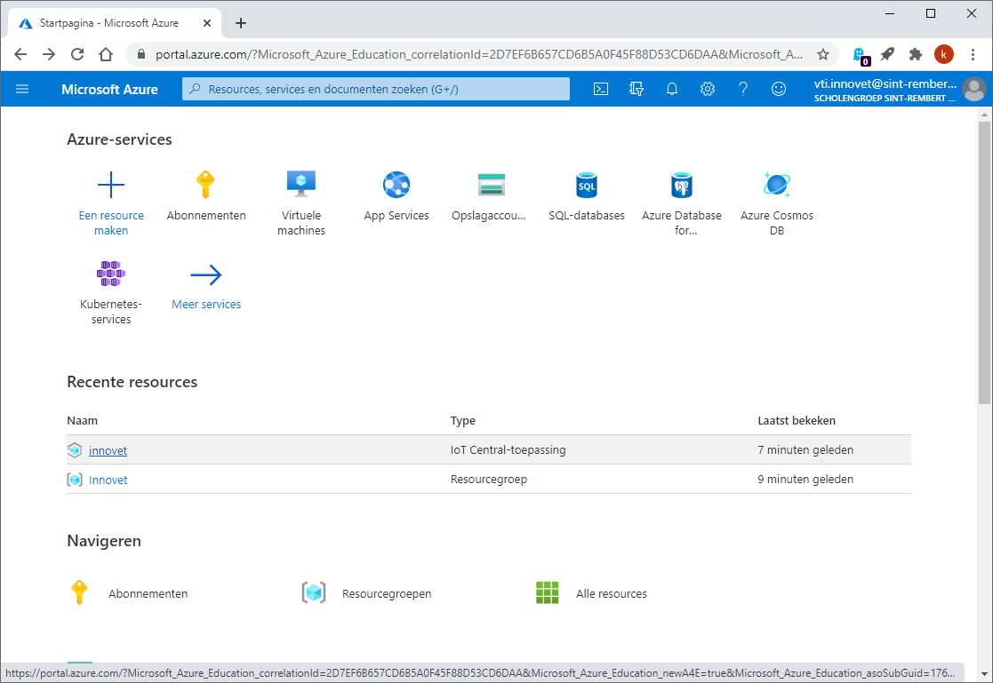Open the Abonnementen key icon in Azure-services
Viewport: 993px width, 683px height.
pyautogui.click(x=206, y=185)
